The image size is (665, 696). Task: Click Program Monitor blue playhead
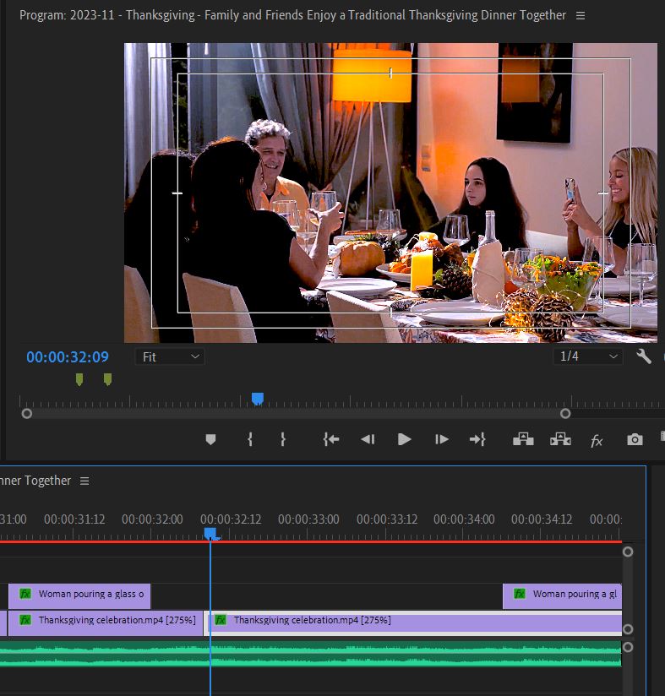coord(258,399)
